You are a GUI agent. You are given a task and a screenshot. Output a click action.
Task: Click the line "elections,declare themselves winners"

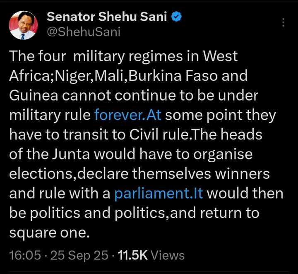[139, 174]
